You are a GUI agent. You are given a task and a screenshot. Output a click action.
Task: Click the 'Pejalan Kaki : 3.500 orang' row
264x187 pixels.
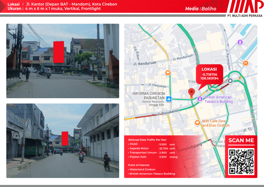point(153,157)
